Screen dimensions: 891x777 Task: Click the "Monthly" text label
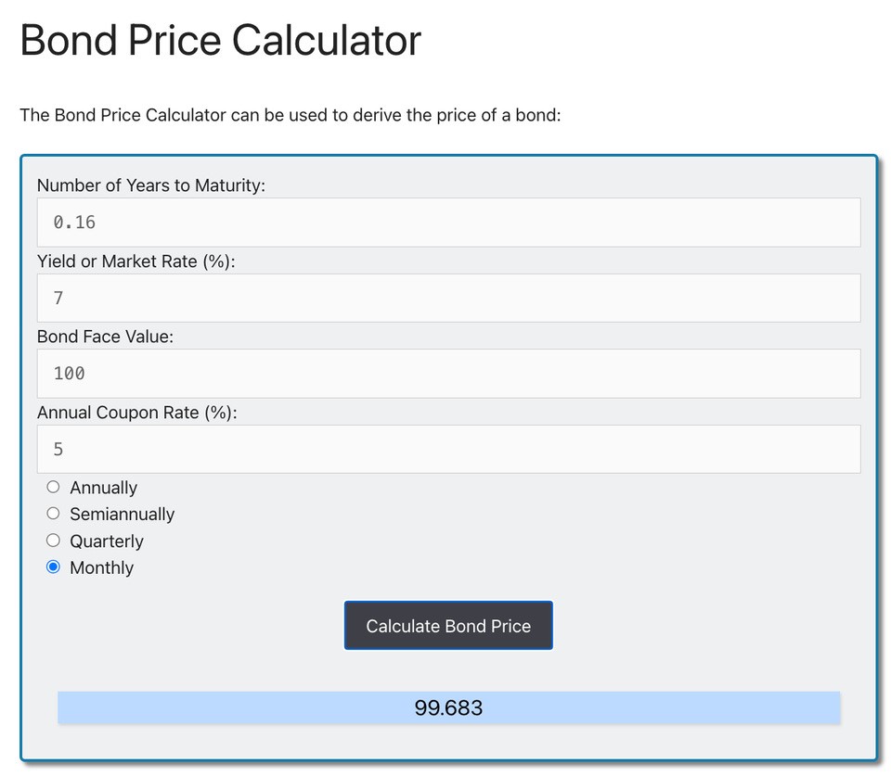[102, 567]
